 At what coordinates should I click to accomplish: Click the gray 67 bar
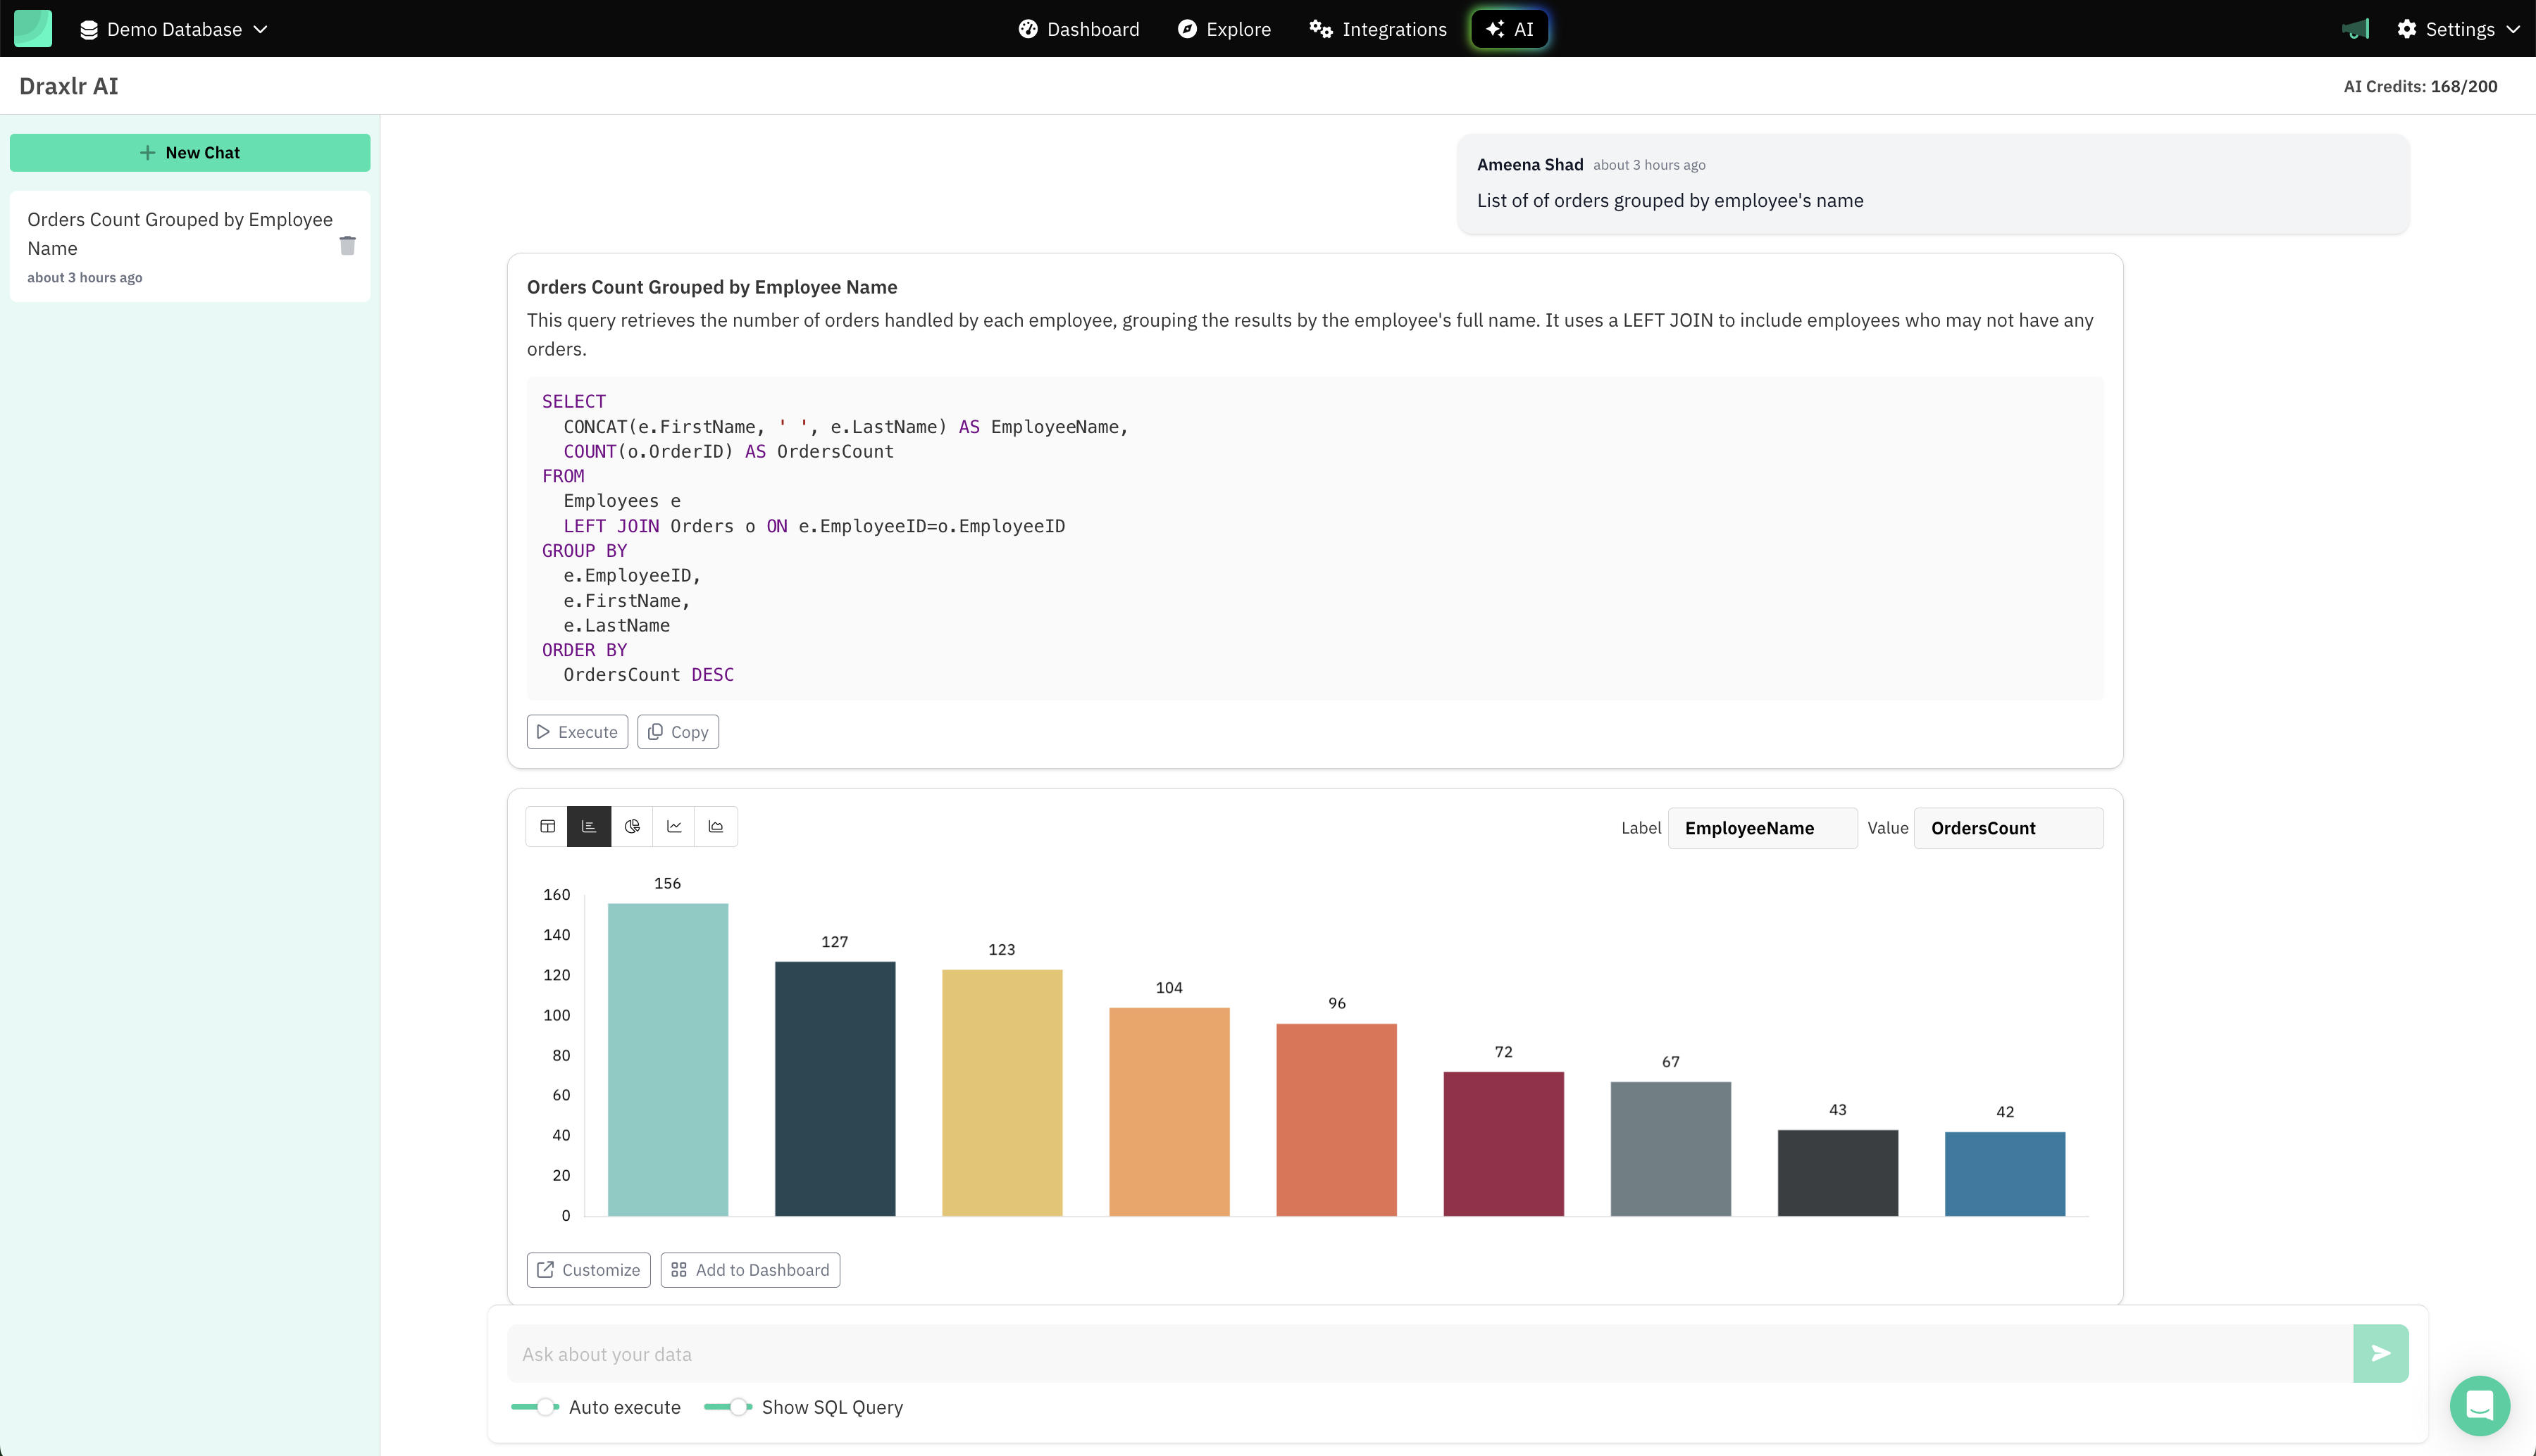click(x=1671, y=1148)
